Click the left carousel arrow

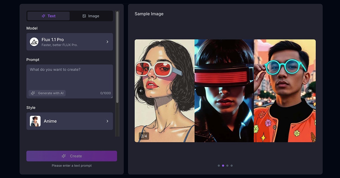[x=141, y=91]
